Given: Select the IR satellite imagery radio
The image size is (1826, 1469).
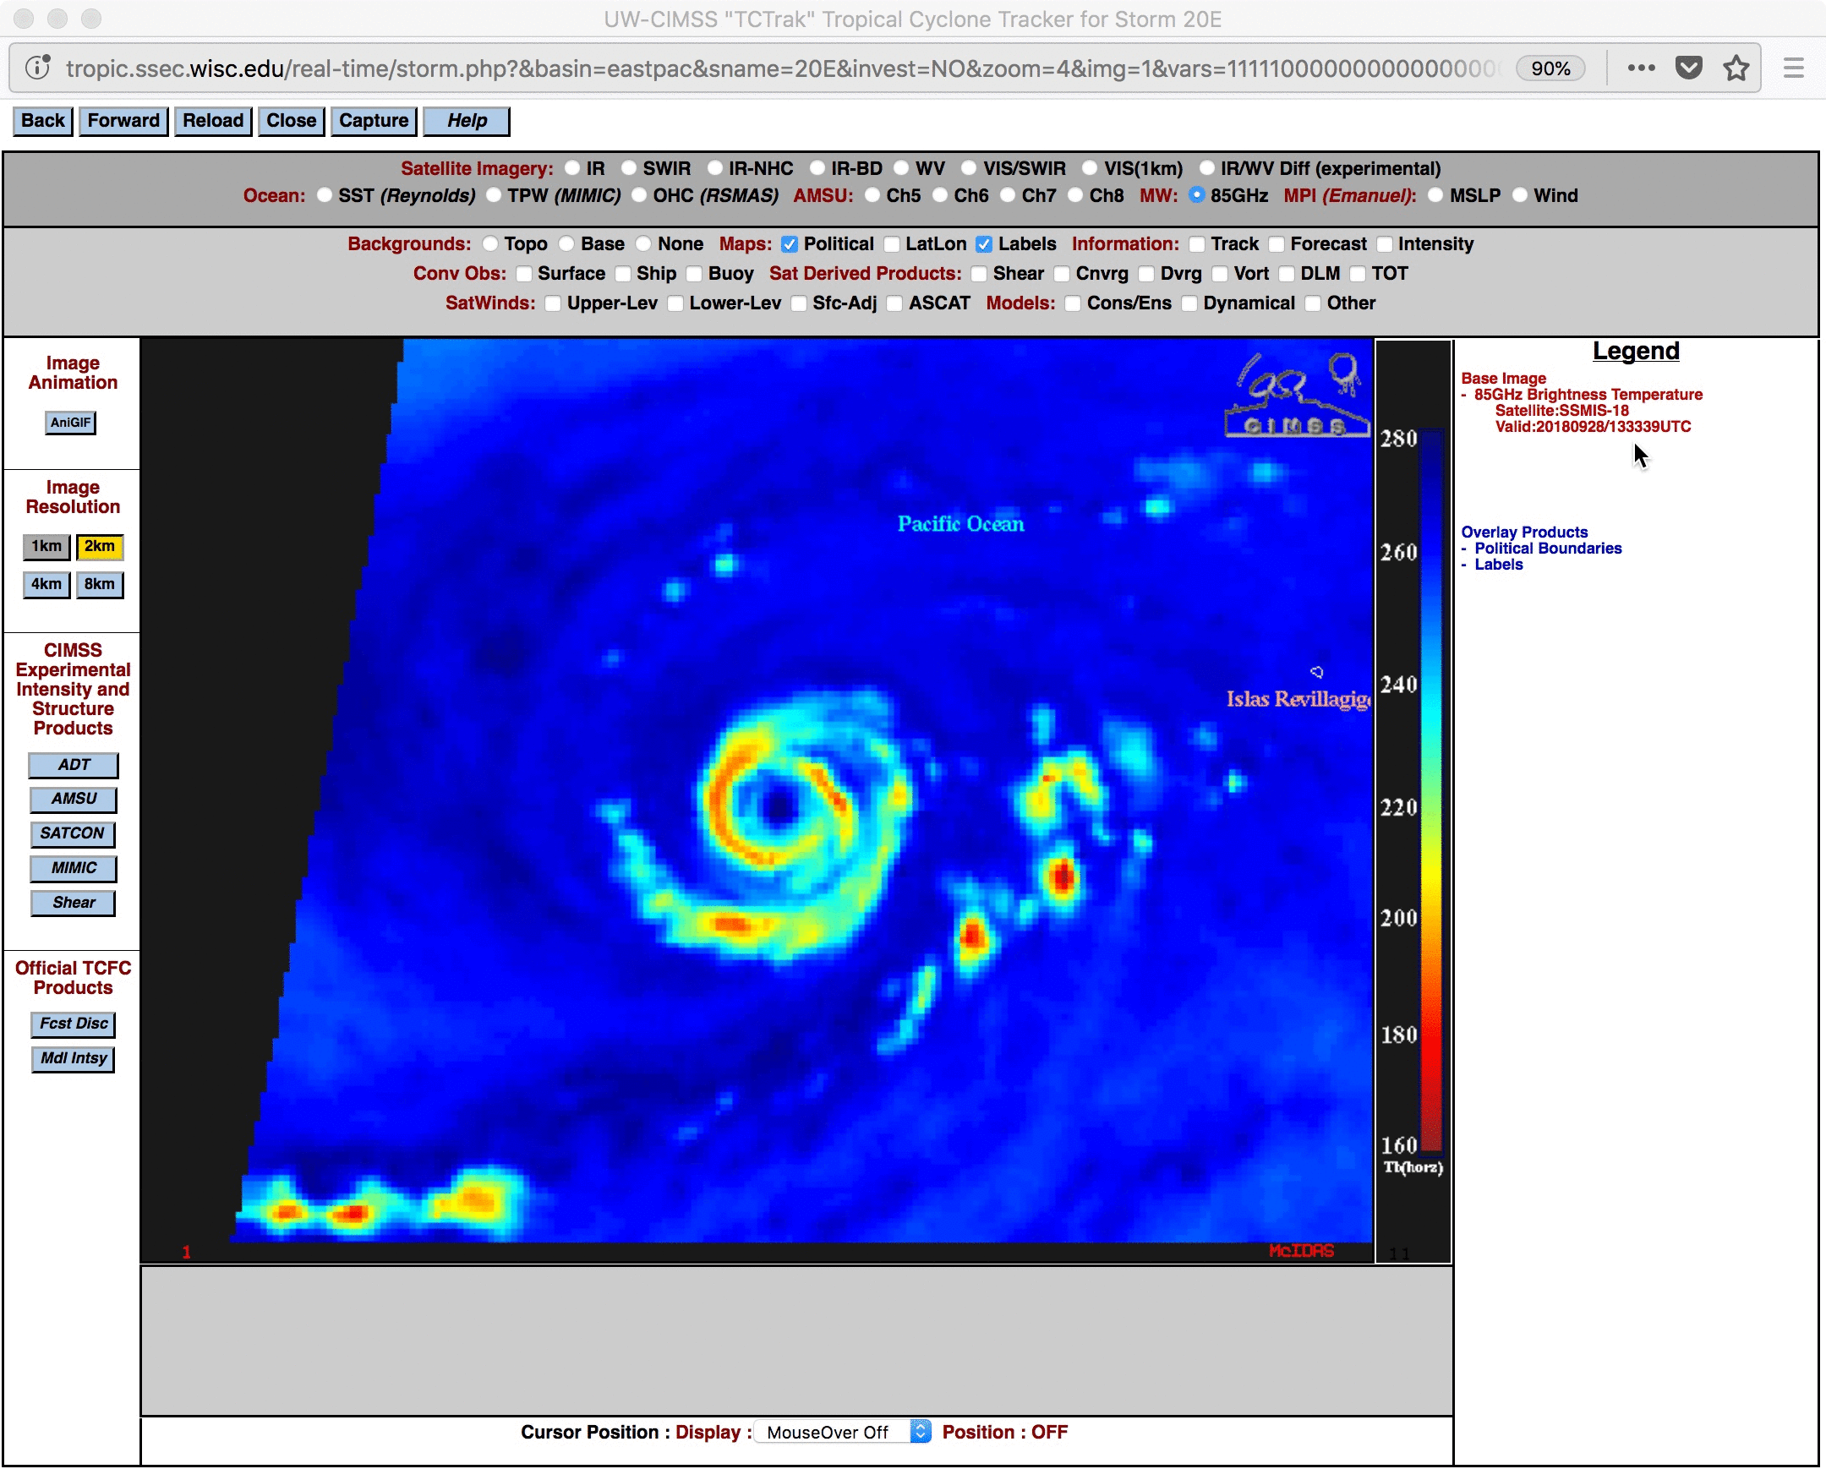Looking at the screenshot, I should point(572,168).
